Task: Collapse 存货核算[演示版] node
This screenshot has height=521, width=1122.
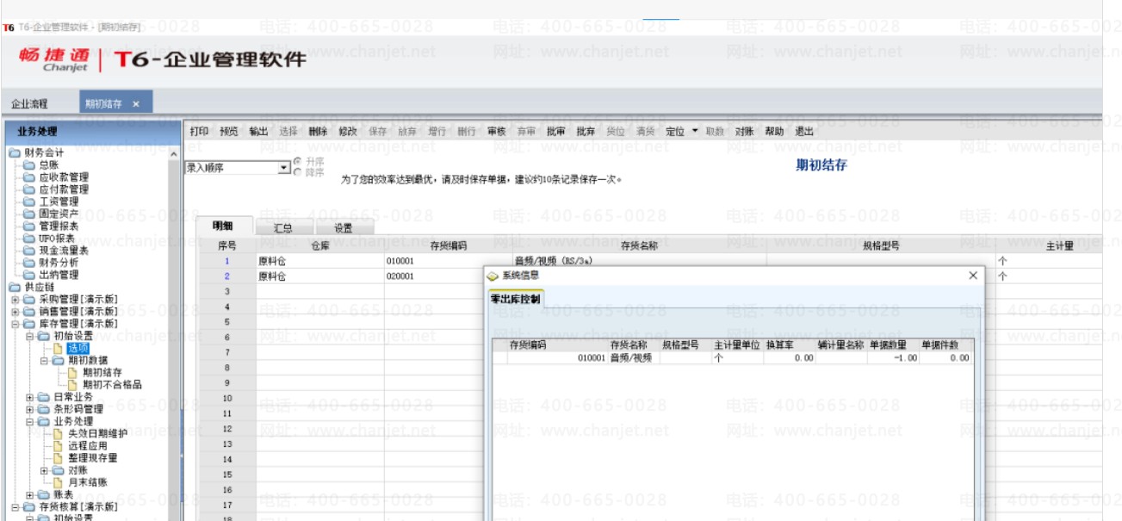Action: point(15,507)
